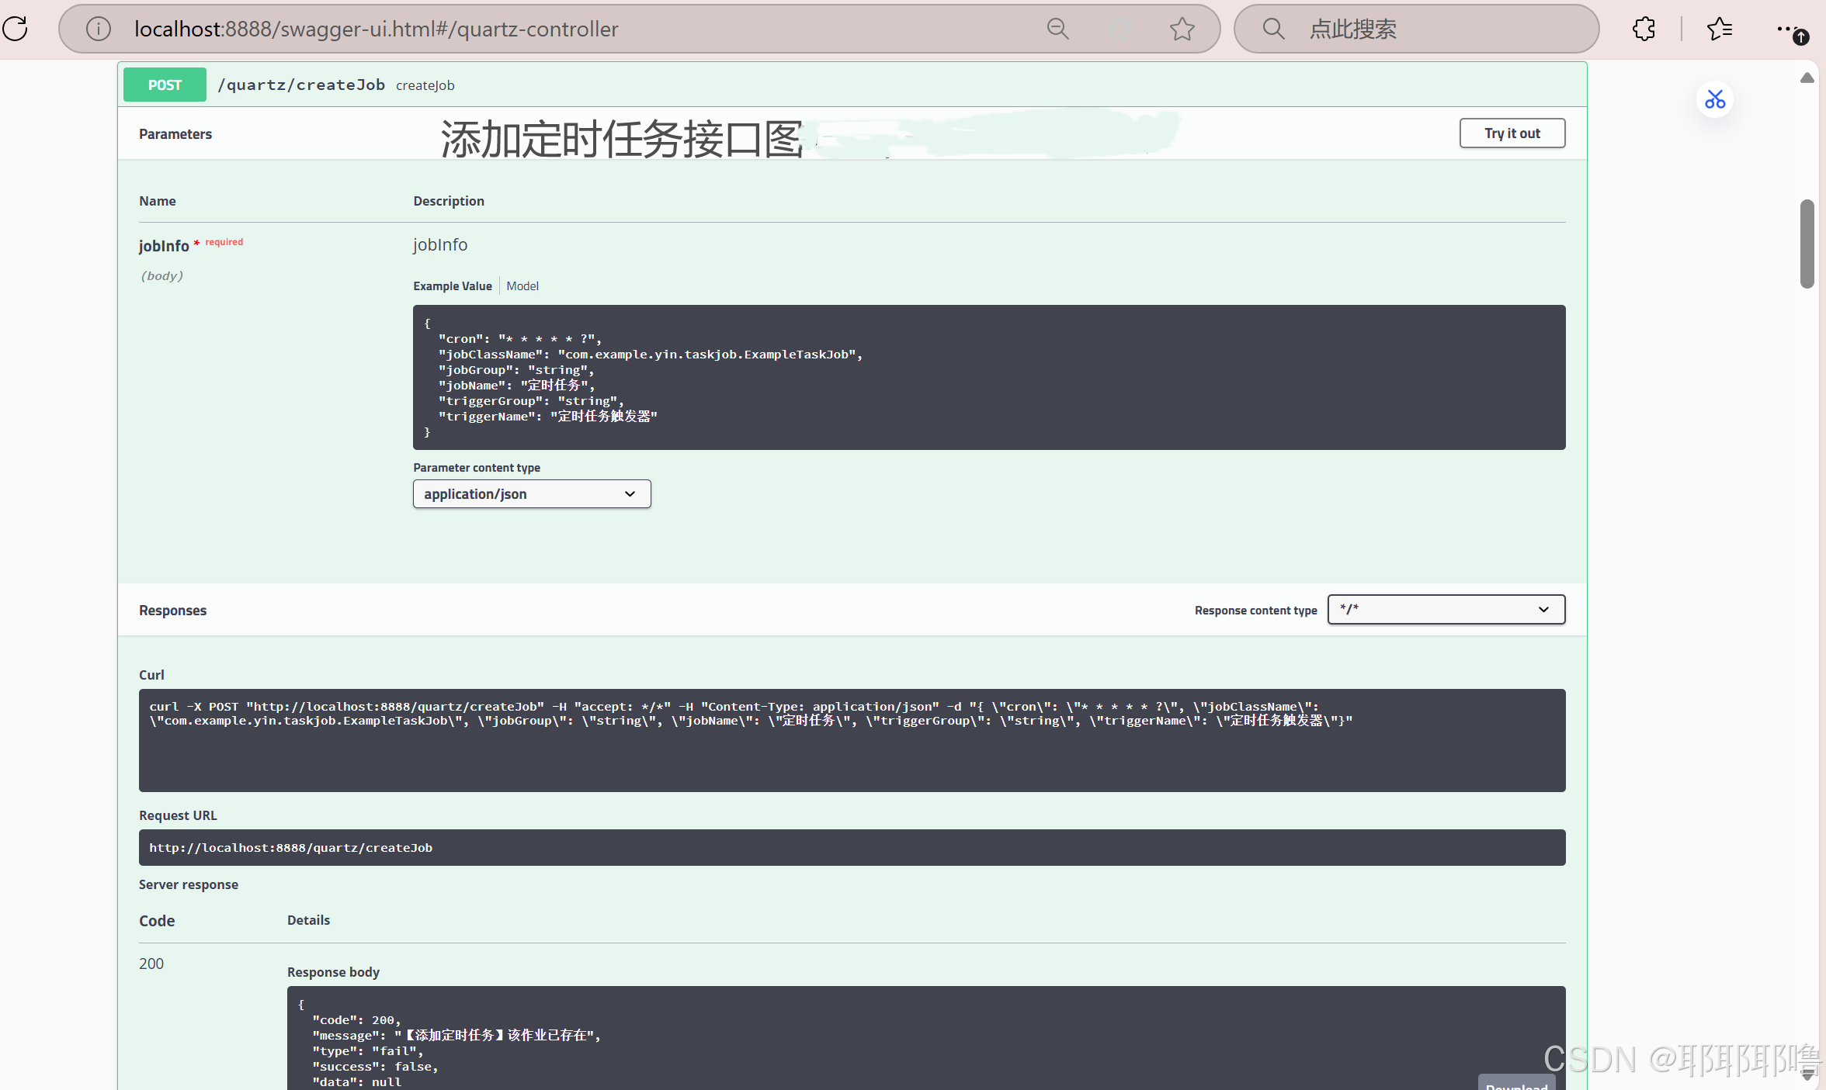Open the extensions puzzle icon
1826x1090 pixels.
tap(1644, 29)
